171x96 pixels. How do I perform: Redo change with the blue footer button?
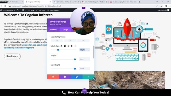77,77
